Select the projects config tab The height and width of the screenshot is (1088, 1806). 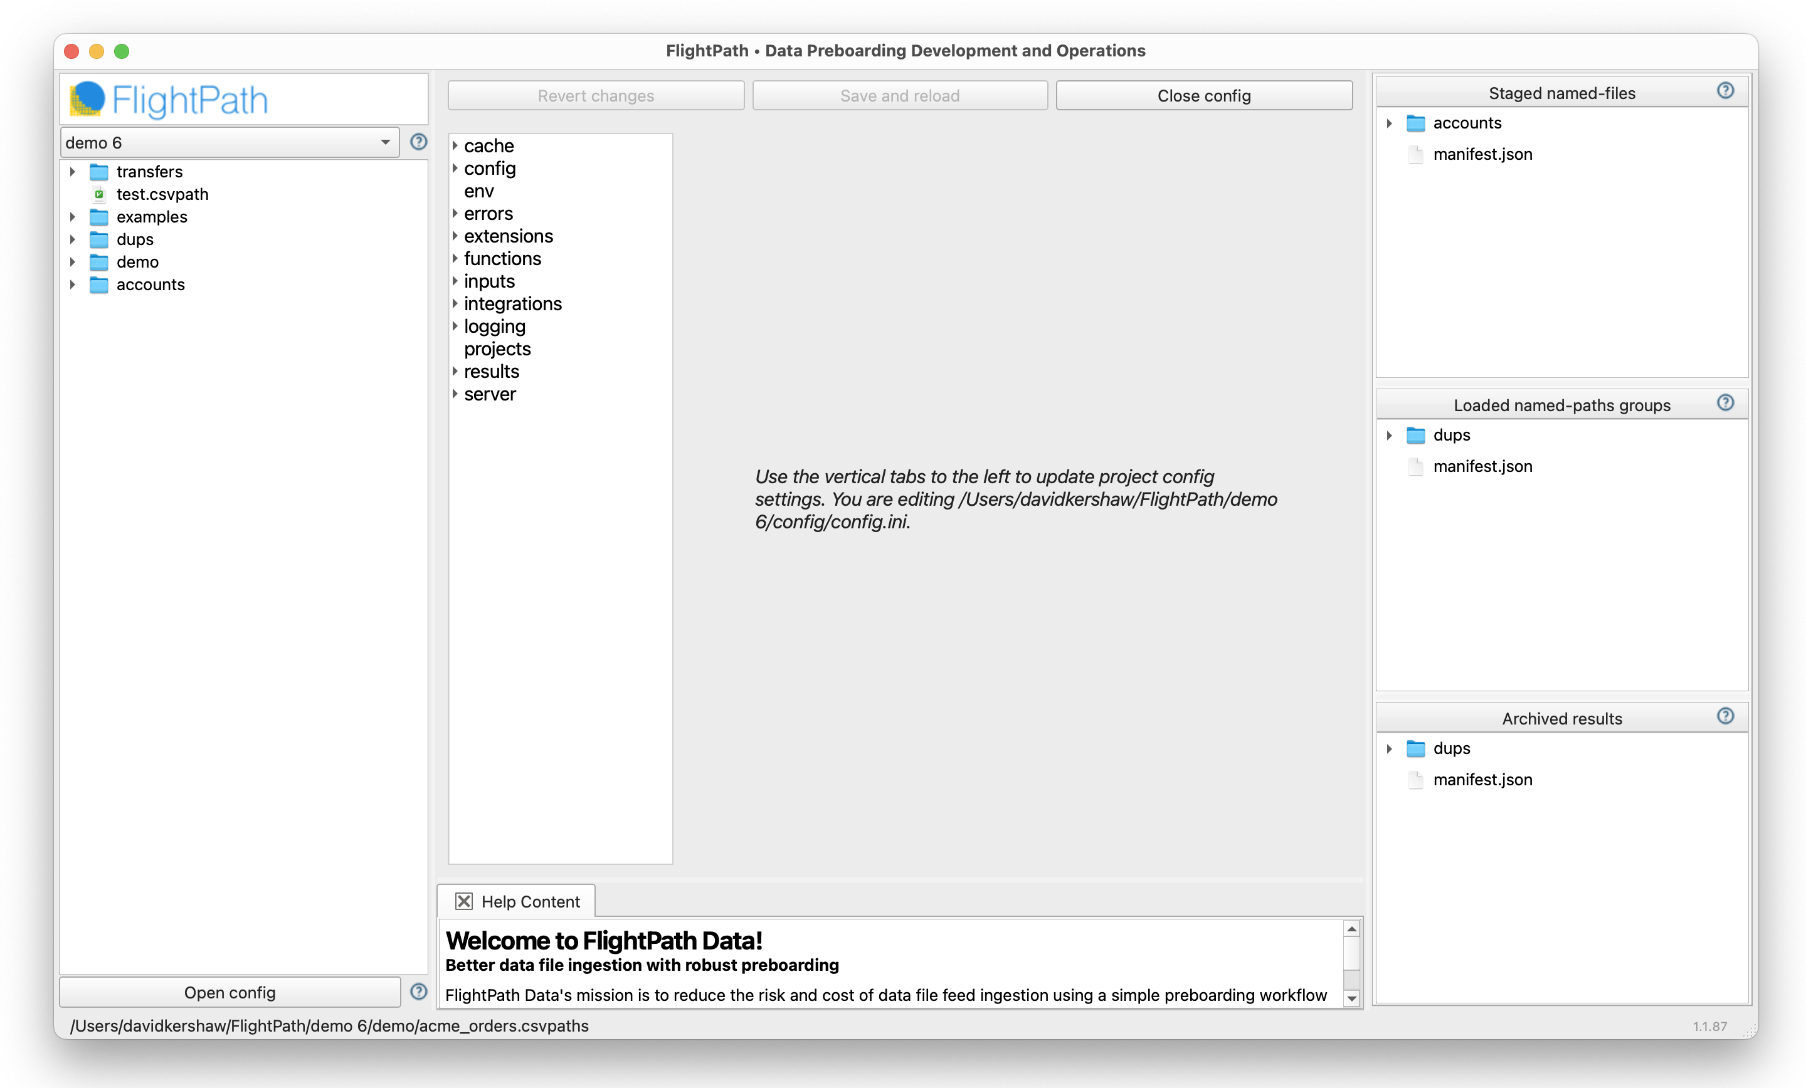click(497, 348)
